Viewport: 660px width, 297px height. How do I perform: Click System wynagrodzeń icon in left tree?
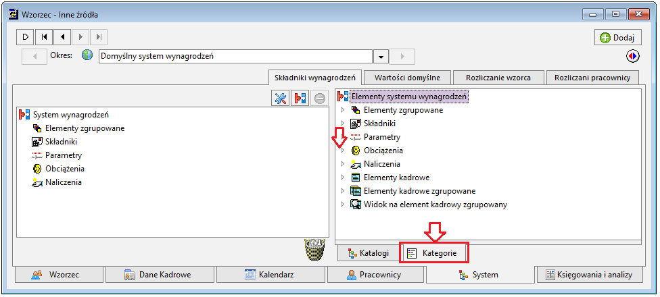(24, 114)
